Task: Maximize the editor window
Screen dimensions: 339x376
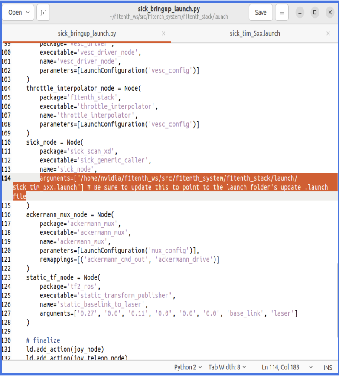Action: click(x=315, y=13)
